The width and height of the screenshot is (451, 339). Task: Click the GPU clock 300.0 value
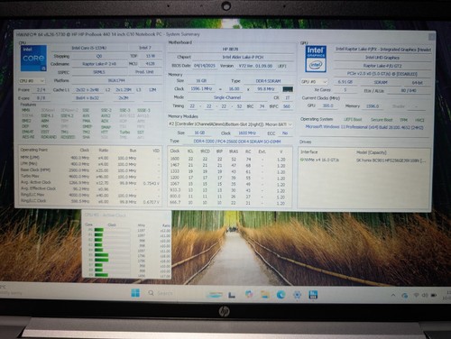click(327, 105)
